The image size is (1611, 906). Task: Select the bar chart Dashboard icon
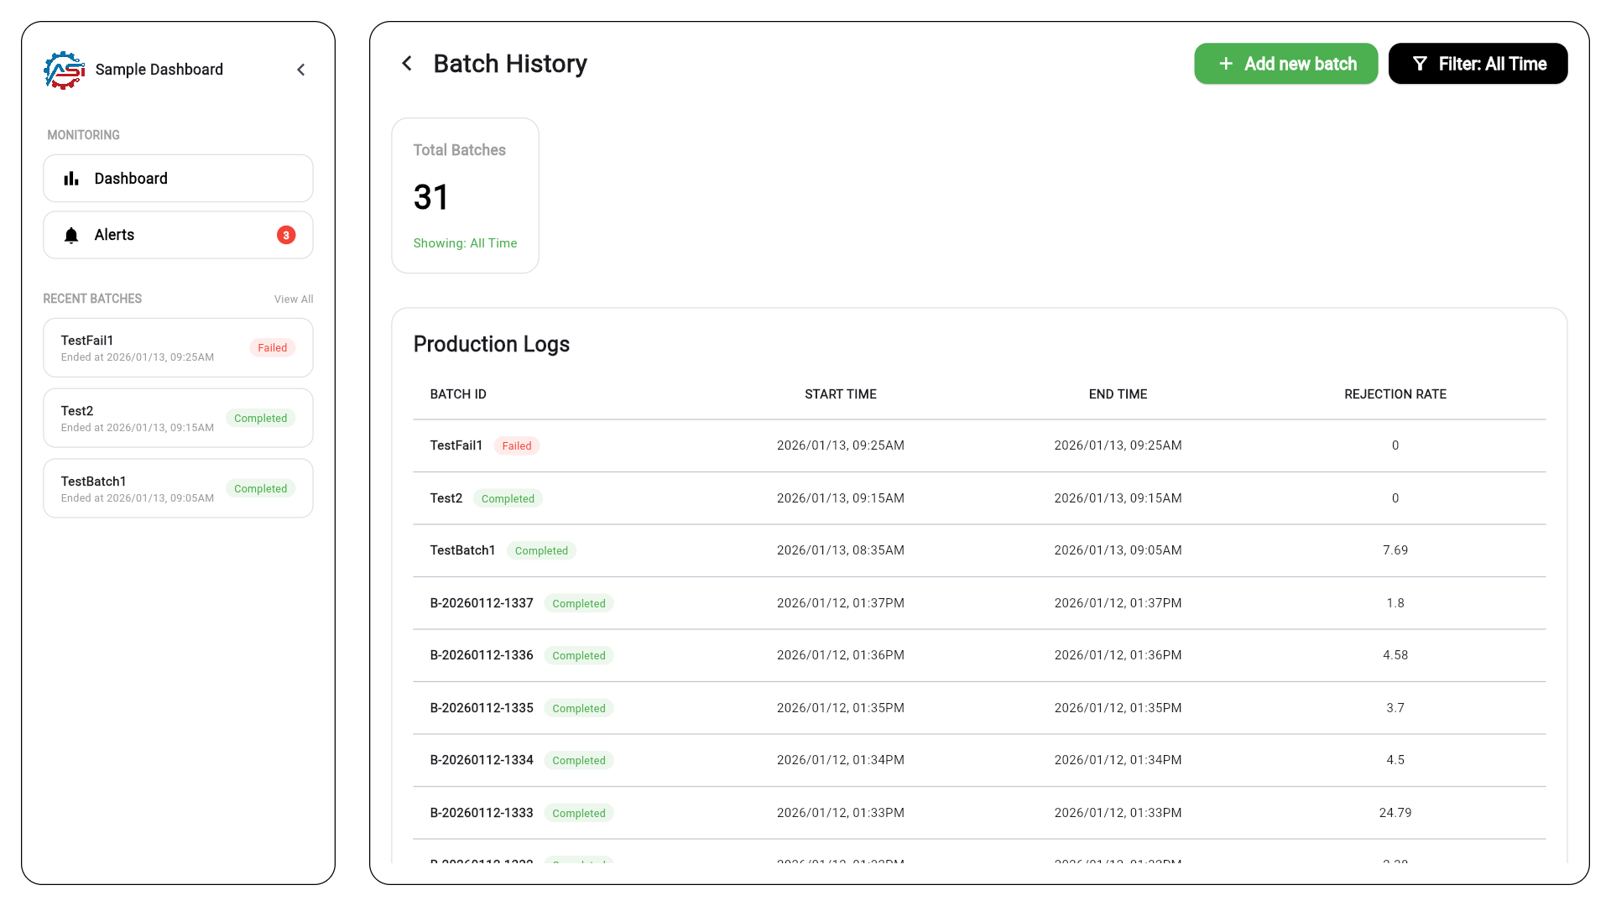(71, 178)
